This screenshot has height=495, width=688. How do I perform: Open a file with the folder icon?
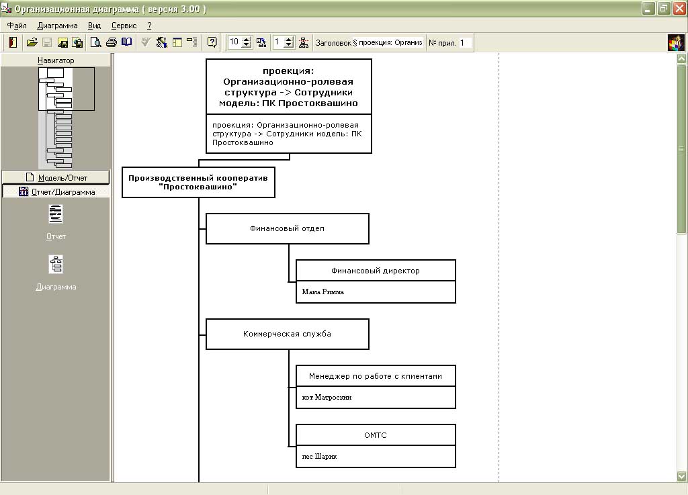[x=32, y=42]
